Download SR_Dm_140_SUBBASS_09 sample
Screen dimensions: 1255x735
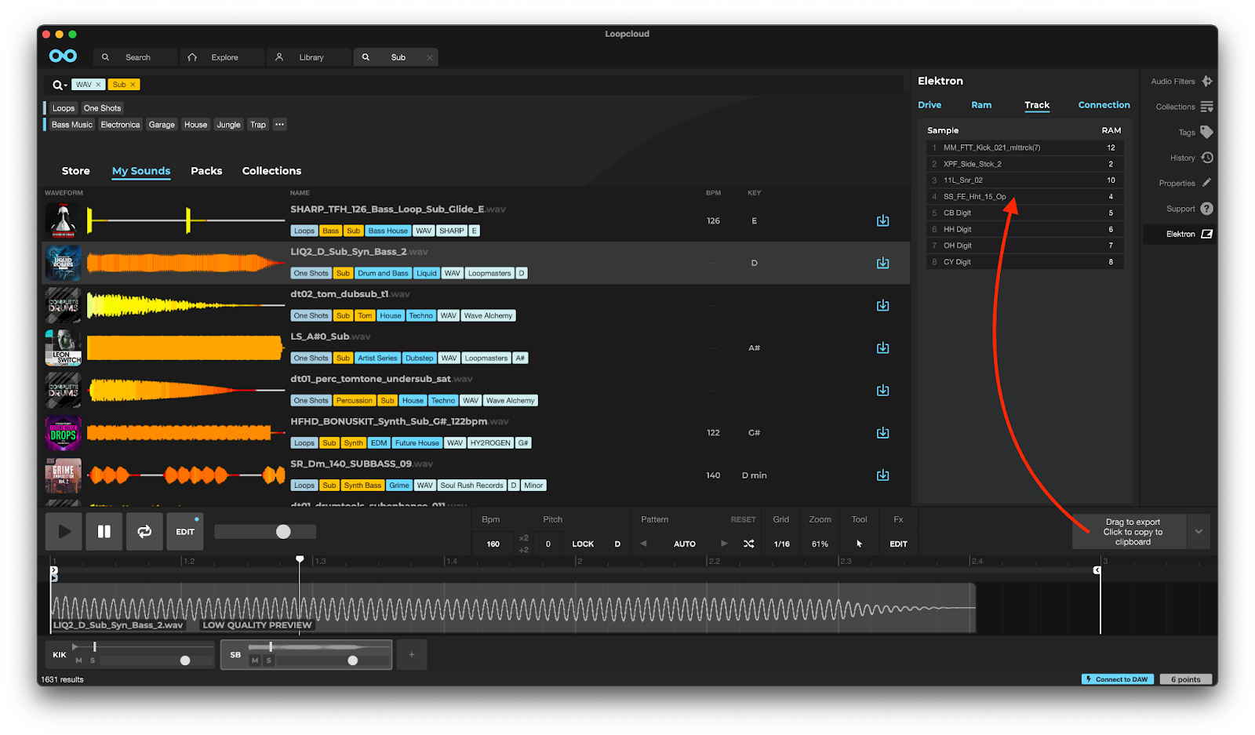tap(883, 475)
